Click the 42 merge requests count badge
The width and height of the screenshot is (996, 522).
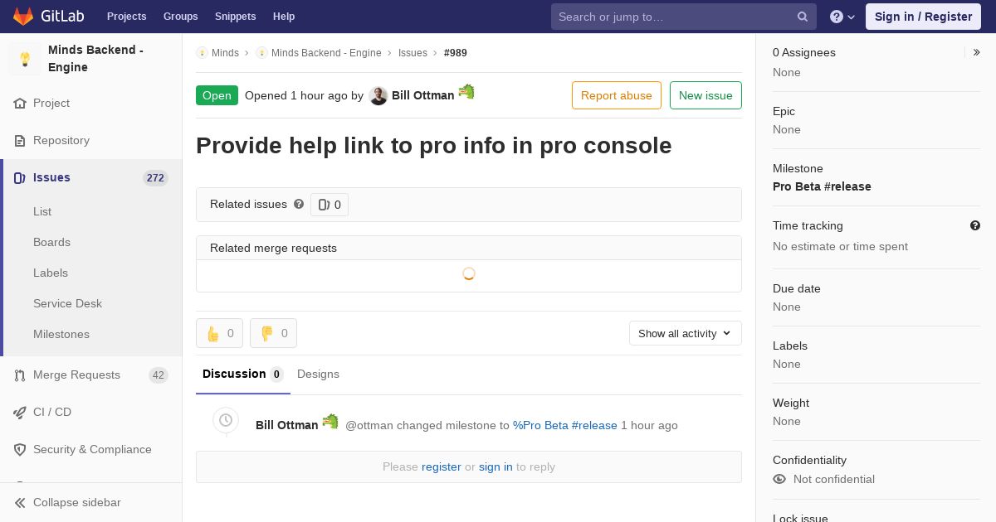pyautogui.click(x=159, y=375)
